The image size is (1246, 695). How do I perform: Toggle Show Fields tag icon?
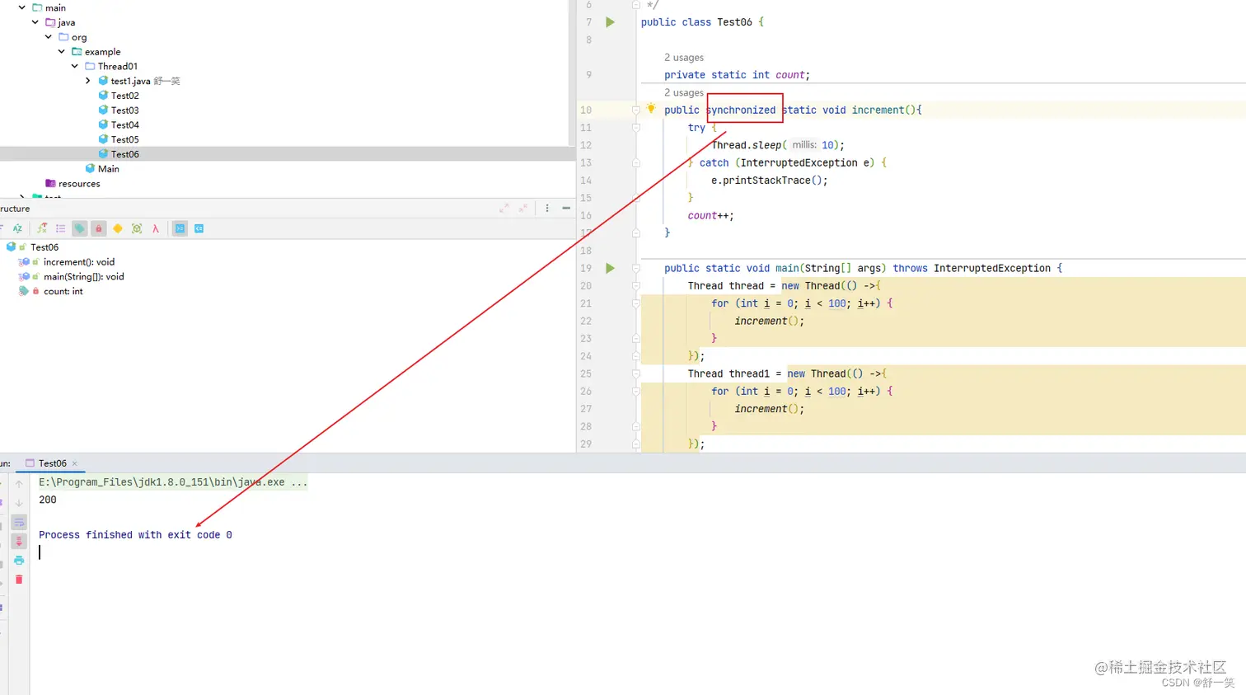point(80,229)
